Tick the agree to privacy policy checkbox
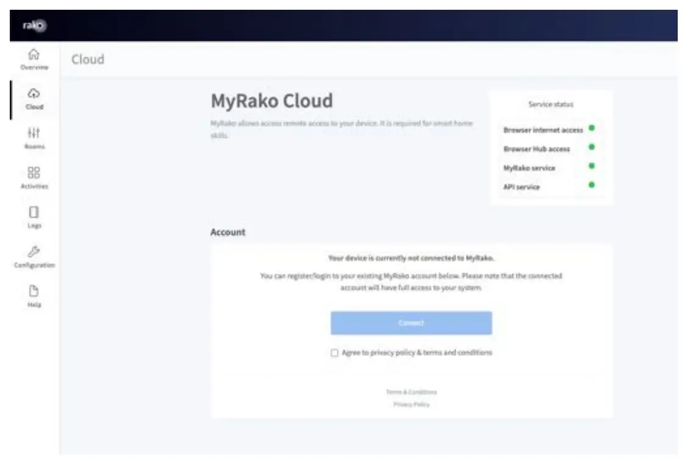The image size is (693, 461). tap(334, 352)
